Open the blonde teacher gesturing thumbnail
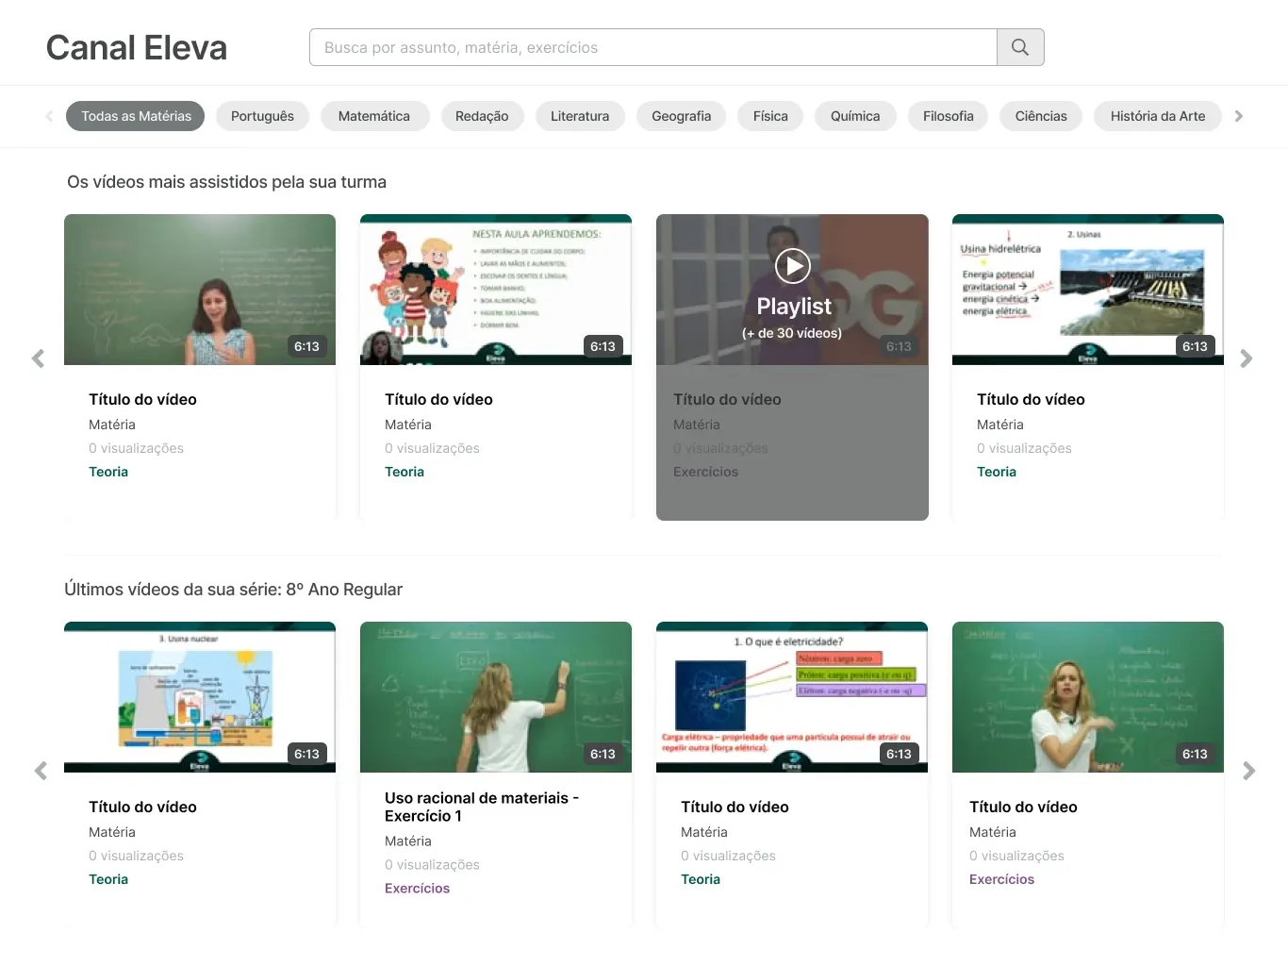 coord(1088,697)
